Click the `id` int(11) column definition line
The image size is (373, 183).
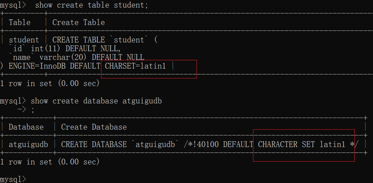point(65,49)
